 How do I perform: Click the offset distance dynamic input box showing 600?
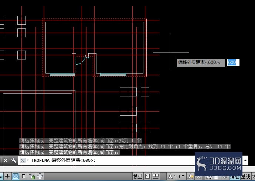tap(233, 62)
